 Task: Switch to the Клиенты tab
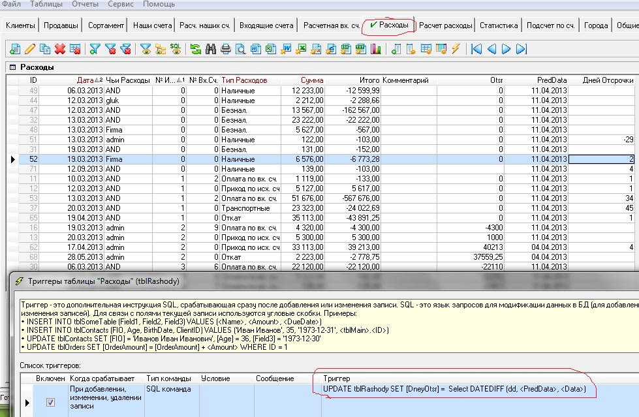[x=20, y=25]
